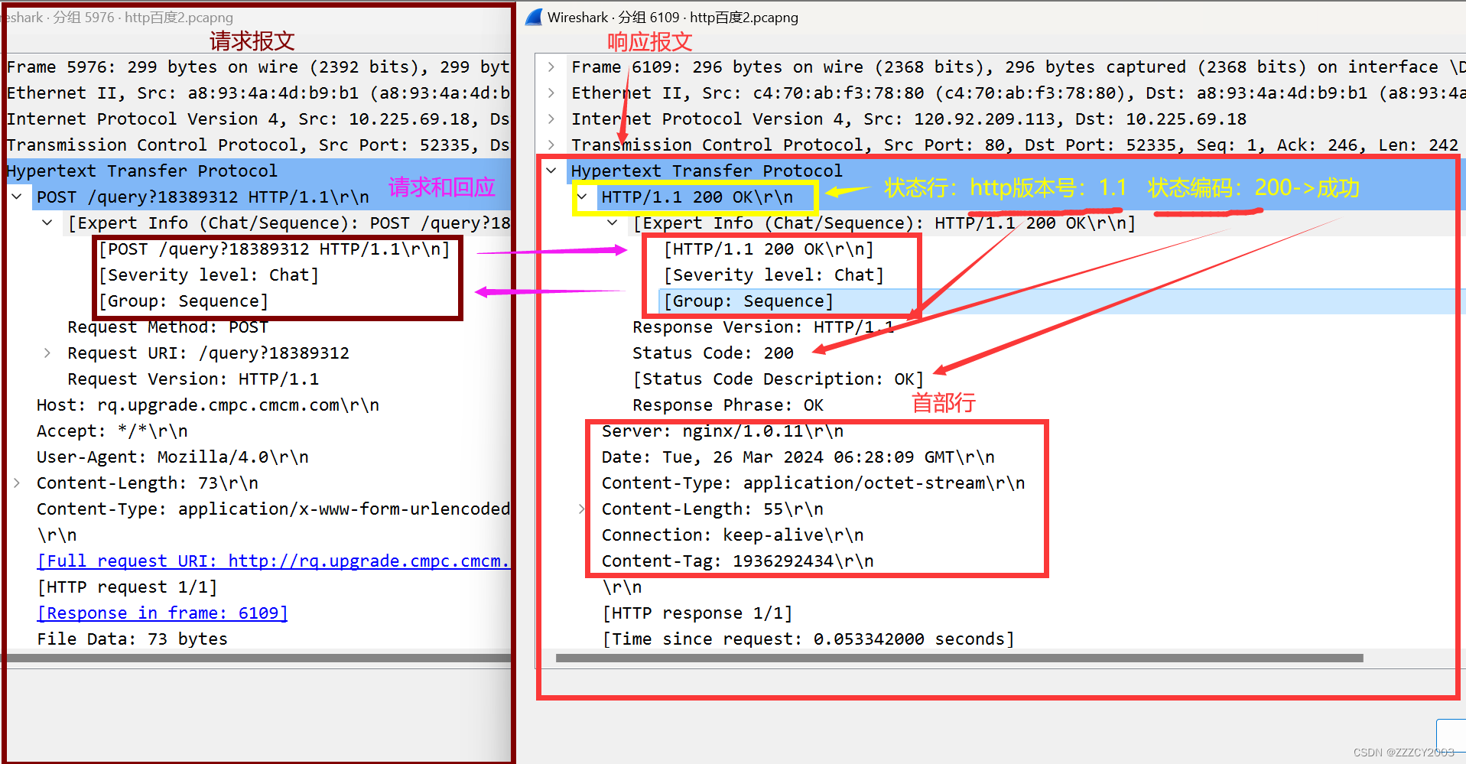Collapse the POST /query?18389312 request line
The image size is (1466, 764).
tap(17, 197)
